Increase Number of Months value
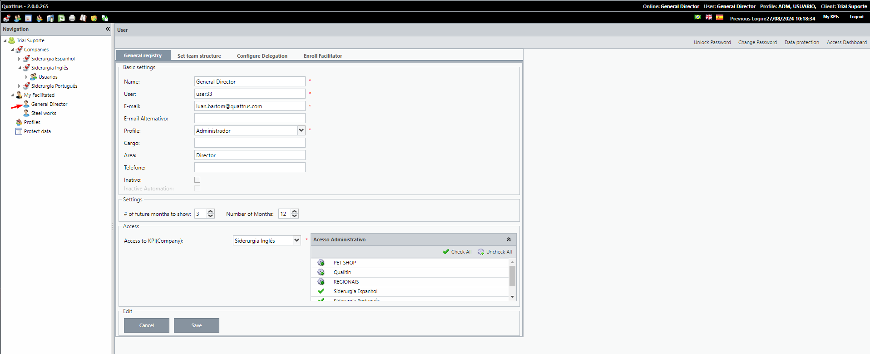The height and width of the screenshot is (354, 870). click(x=295, y=211)
